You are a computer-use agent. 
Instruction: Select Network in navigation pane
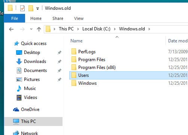[x=30, y=133]
